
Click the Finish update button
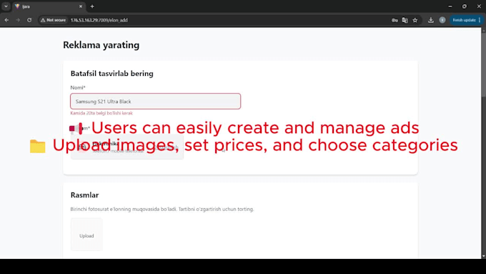[466, 20]
